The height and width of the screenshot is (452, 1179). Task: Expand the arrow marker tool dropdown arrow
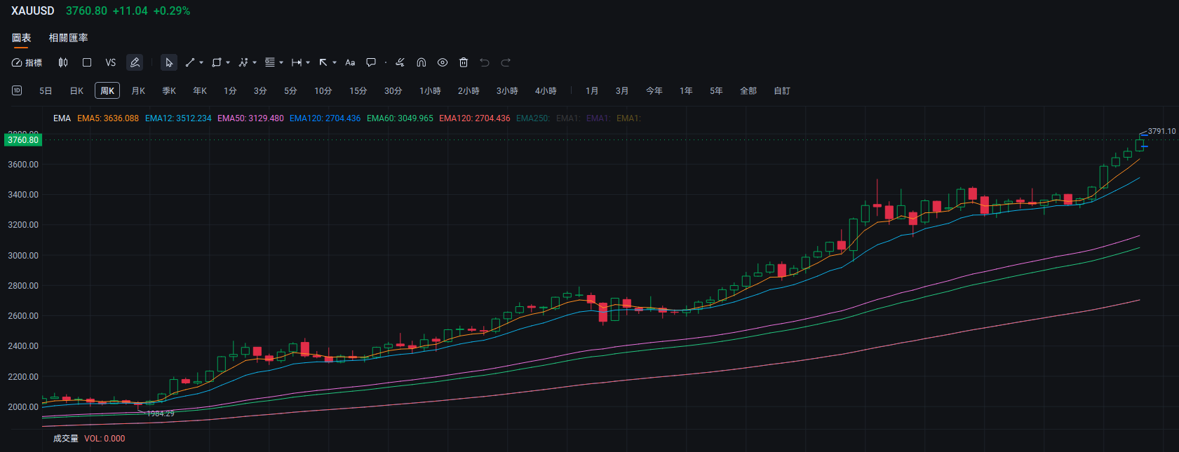coord(335,62)
